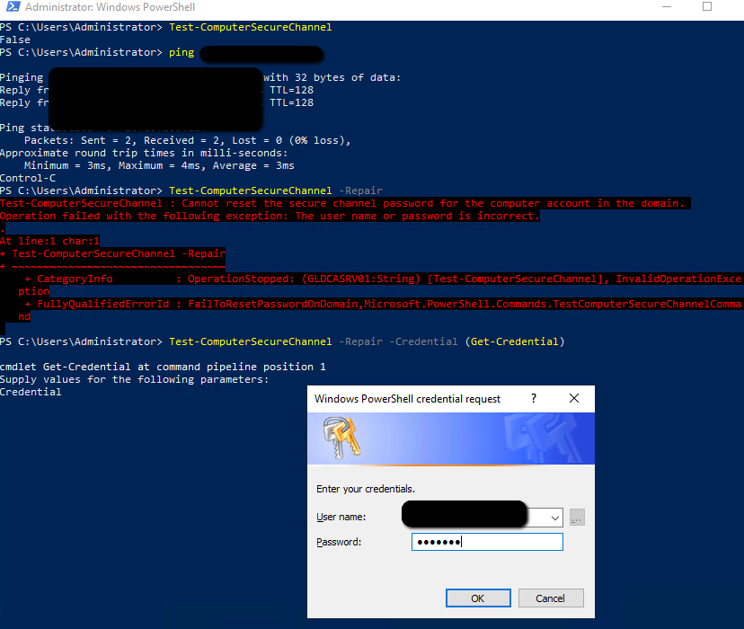Click the 'ping' command word
Screen dimensions: 744x629
pos(182,52)
